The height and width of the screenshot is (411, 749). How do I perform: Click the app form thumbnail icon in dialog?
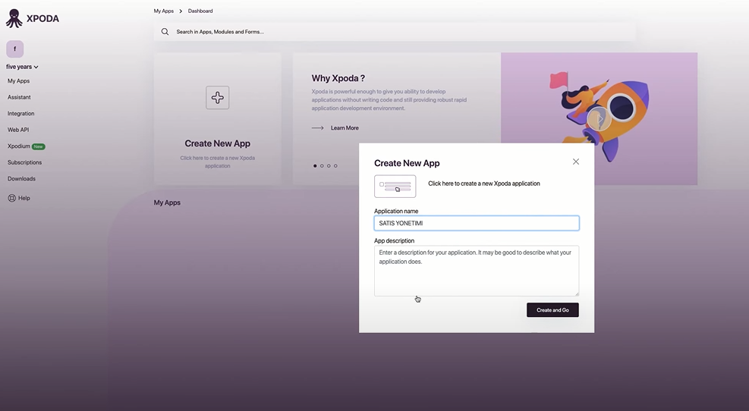[x=395, y=187]
